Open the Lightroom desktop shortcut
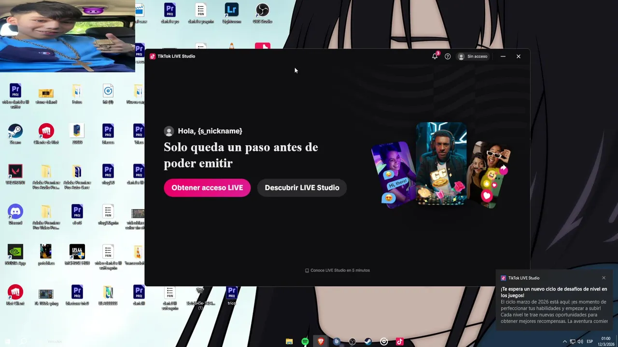 pyautogui.click(x=232, y=13)
